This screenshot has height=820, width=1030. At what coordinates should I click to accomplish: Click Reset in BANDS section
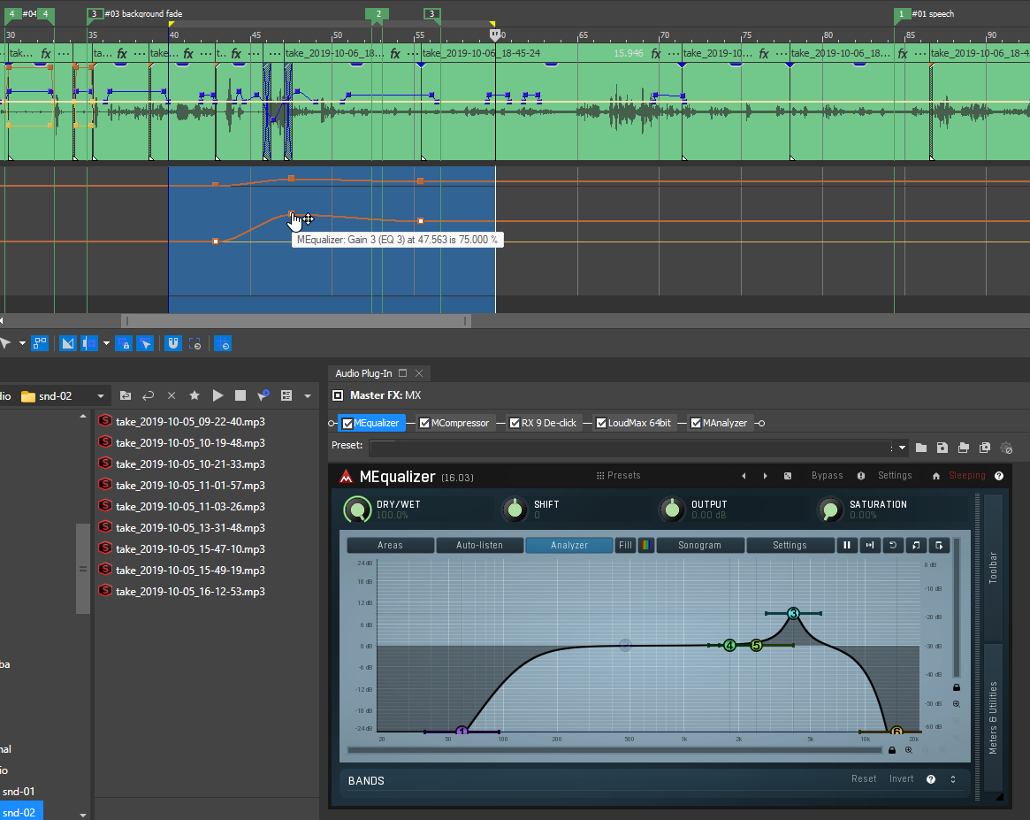864,779
